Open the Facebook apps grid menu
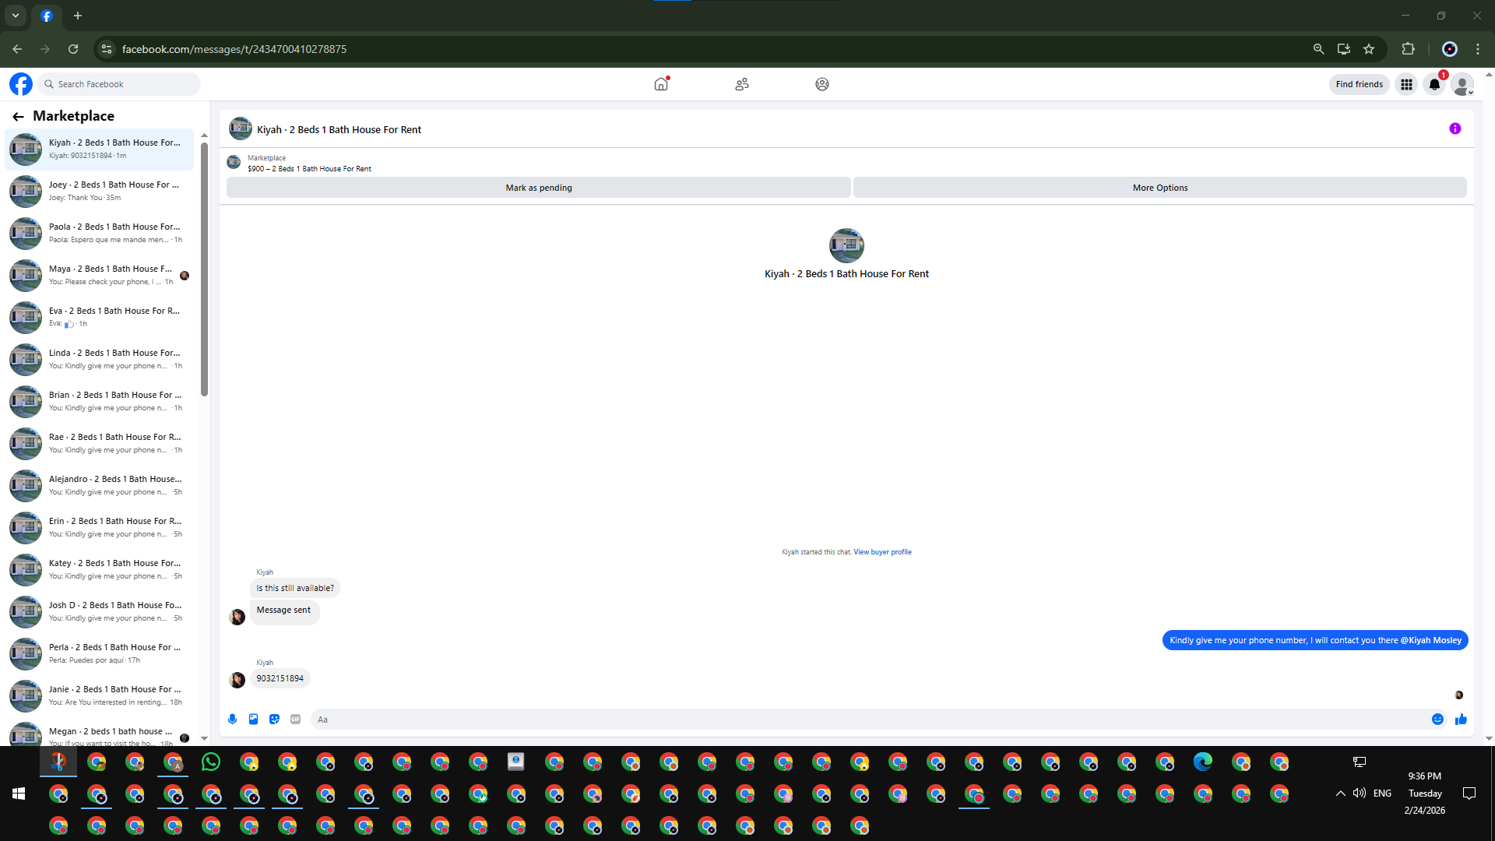Image resolution: width=1495 pixels, height=841 pixels. tap(1406, 84)
